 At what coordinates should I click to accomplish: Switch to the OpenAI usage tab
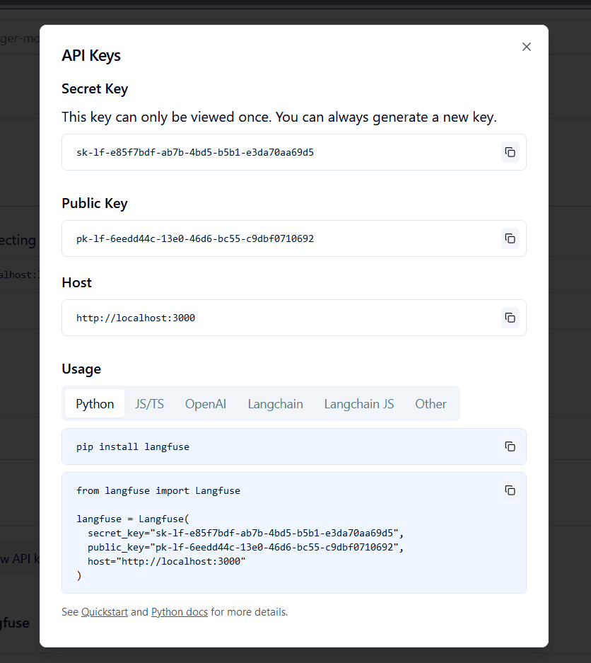[206, 404]
